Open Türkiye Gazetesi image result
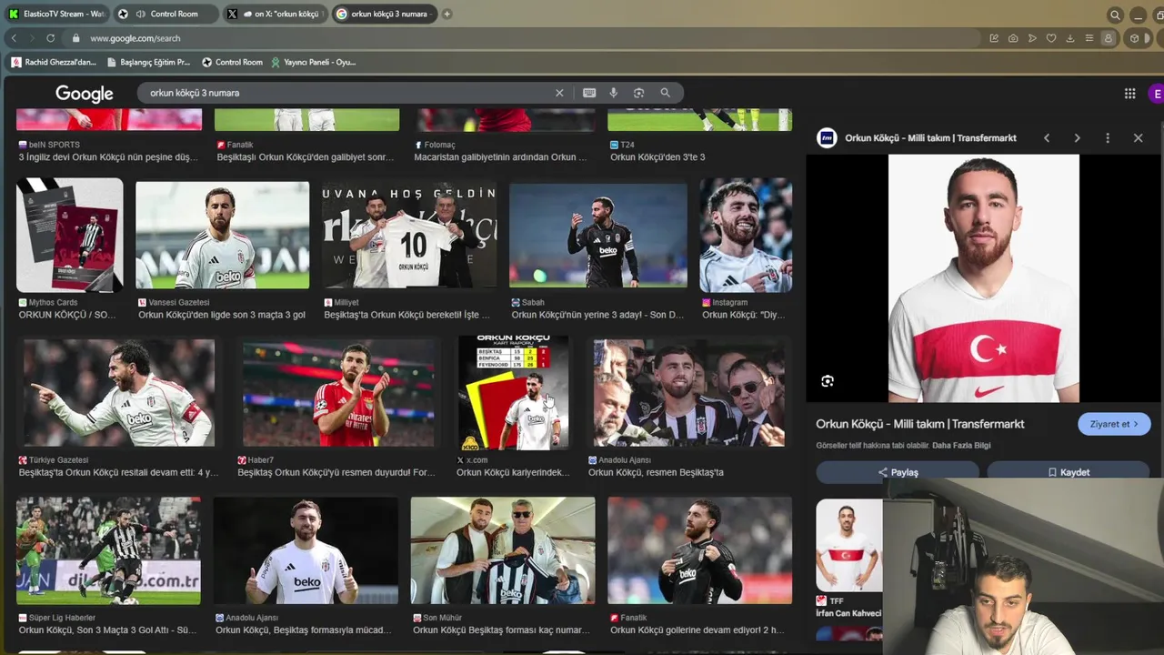 pos(119,393)
